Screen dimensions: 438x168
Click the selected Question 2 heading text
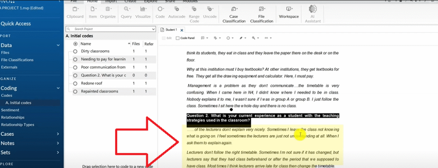(x=263, y=118)
